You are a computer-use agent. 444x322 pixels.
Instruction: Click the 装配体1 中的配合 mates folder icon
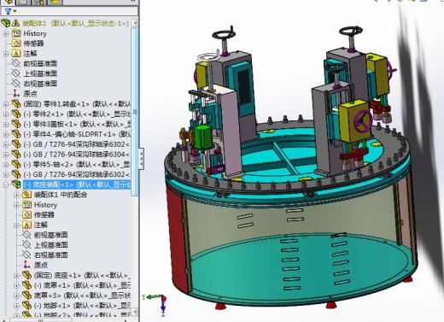(x=26, y=195)
